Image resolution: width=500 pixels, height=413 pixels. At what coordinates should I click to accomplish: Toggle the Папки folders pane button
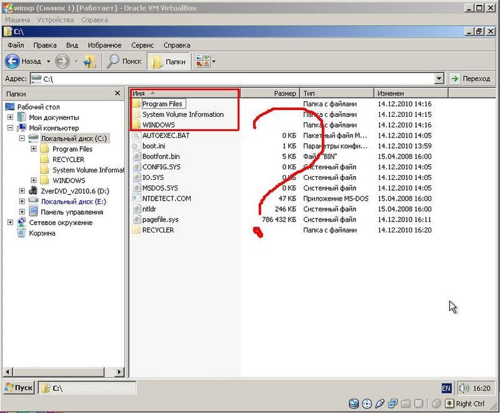[x=168, y=61]
